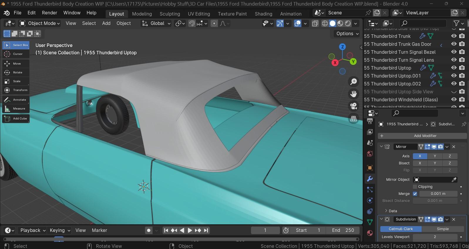469x249 pixels.
Task: Toggle Mirror Bisect Z button
Action: pos(450,163)
